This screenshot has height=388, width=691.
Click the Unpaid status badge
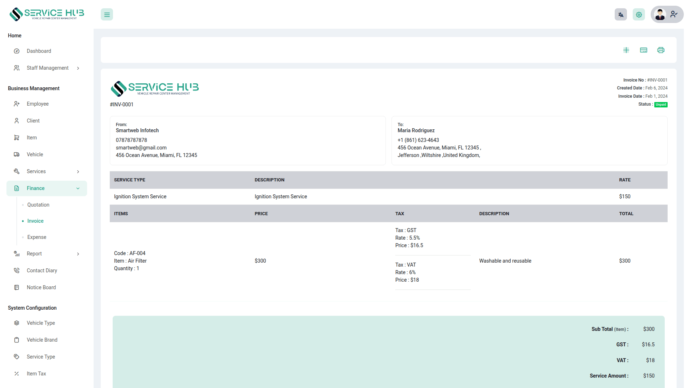click(x=661, y=105)
